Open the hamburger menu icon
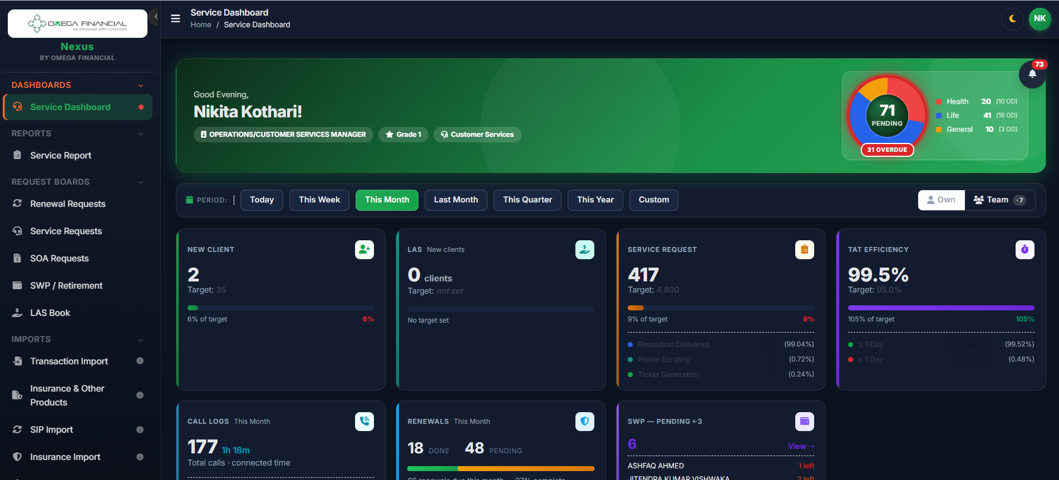Image resolution: width=1059 pixels, height=480 pixels. [x=175, y=18]
